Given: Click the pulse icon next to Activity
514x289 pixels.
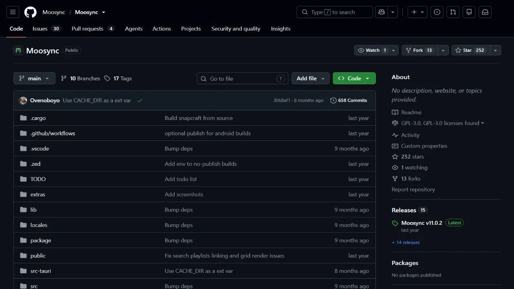Looking at the screenshot, I should [395, 135].
